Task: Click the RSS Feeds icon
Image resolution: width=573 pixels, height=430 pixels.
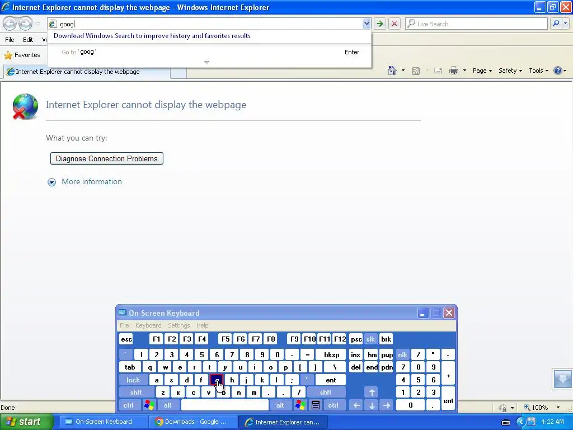Action: click(416, 71)
